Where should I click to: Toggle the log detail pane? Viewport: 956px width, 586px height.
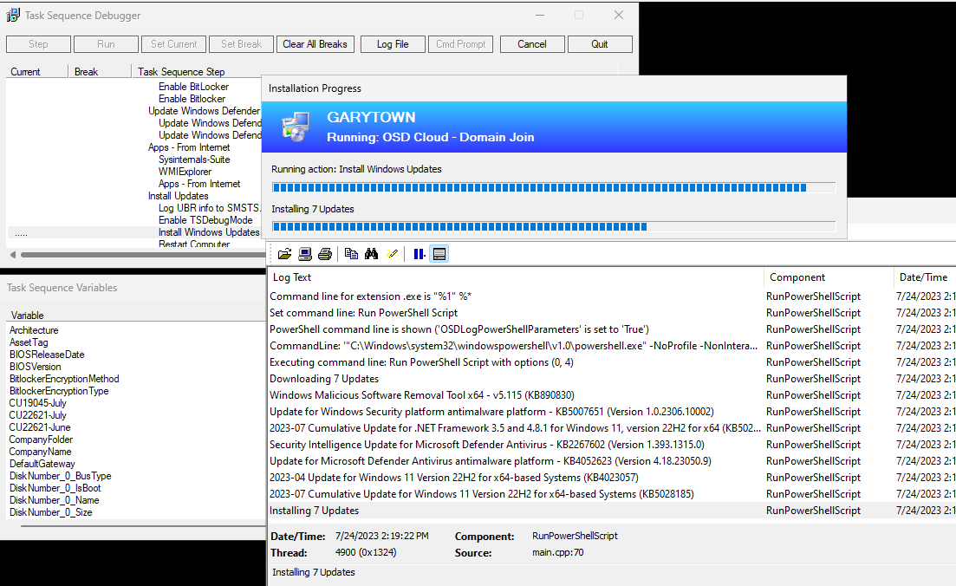[x=439, y=253]
